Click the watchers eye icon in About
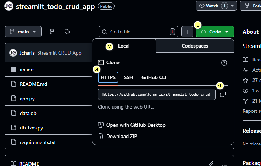 point(245,91)
